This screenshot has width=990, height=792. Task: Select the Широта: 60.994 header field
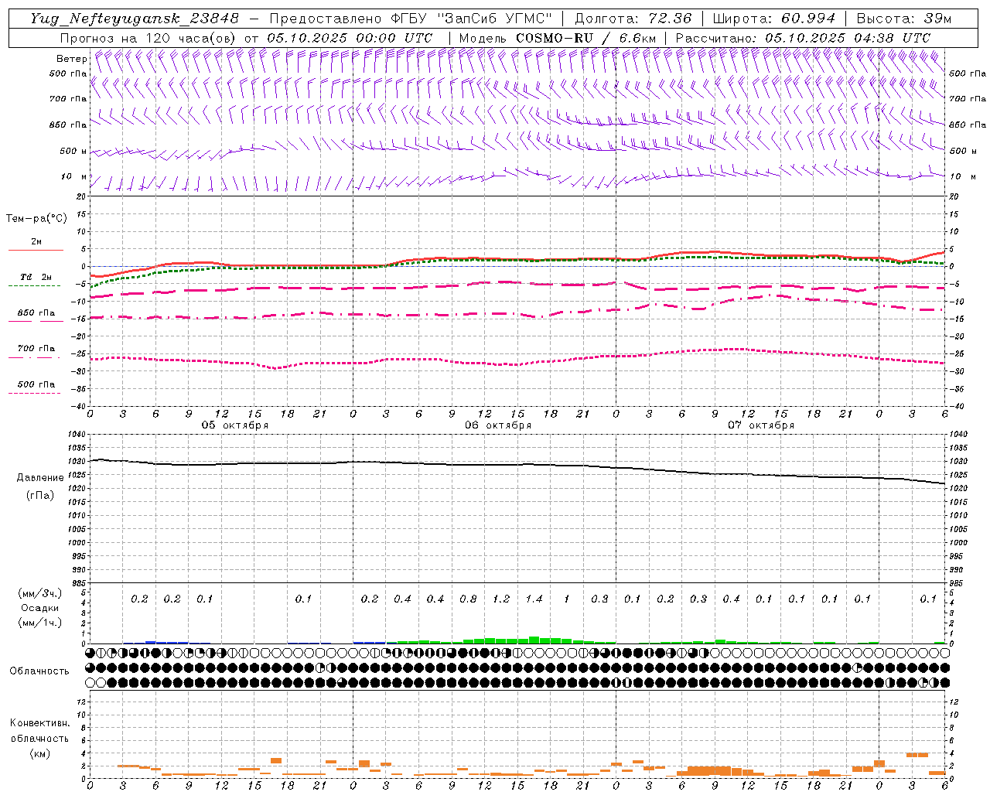pos(774,19)
